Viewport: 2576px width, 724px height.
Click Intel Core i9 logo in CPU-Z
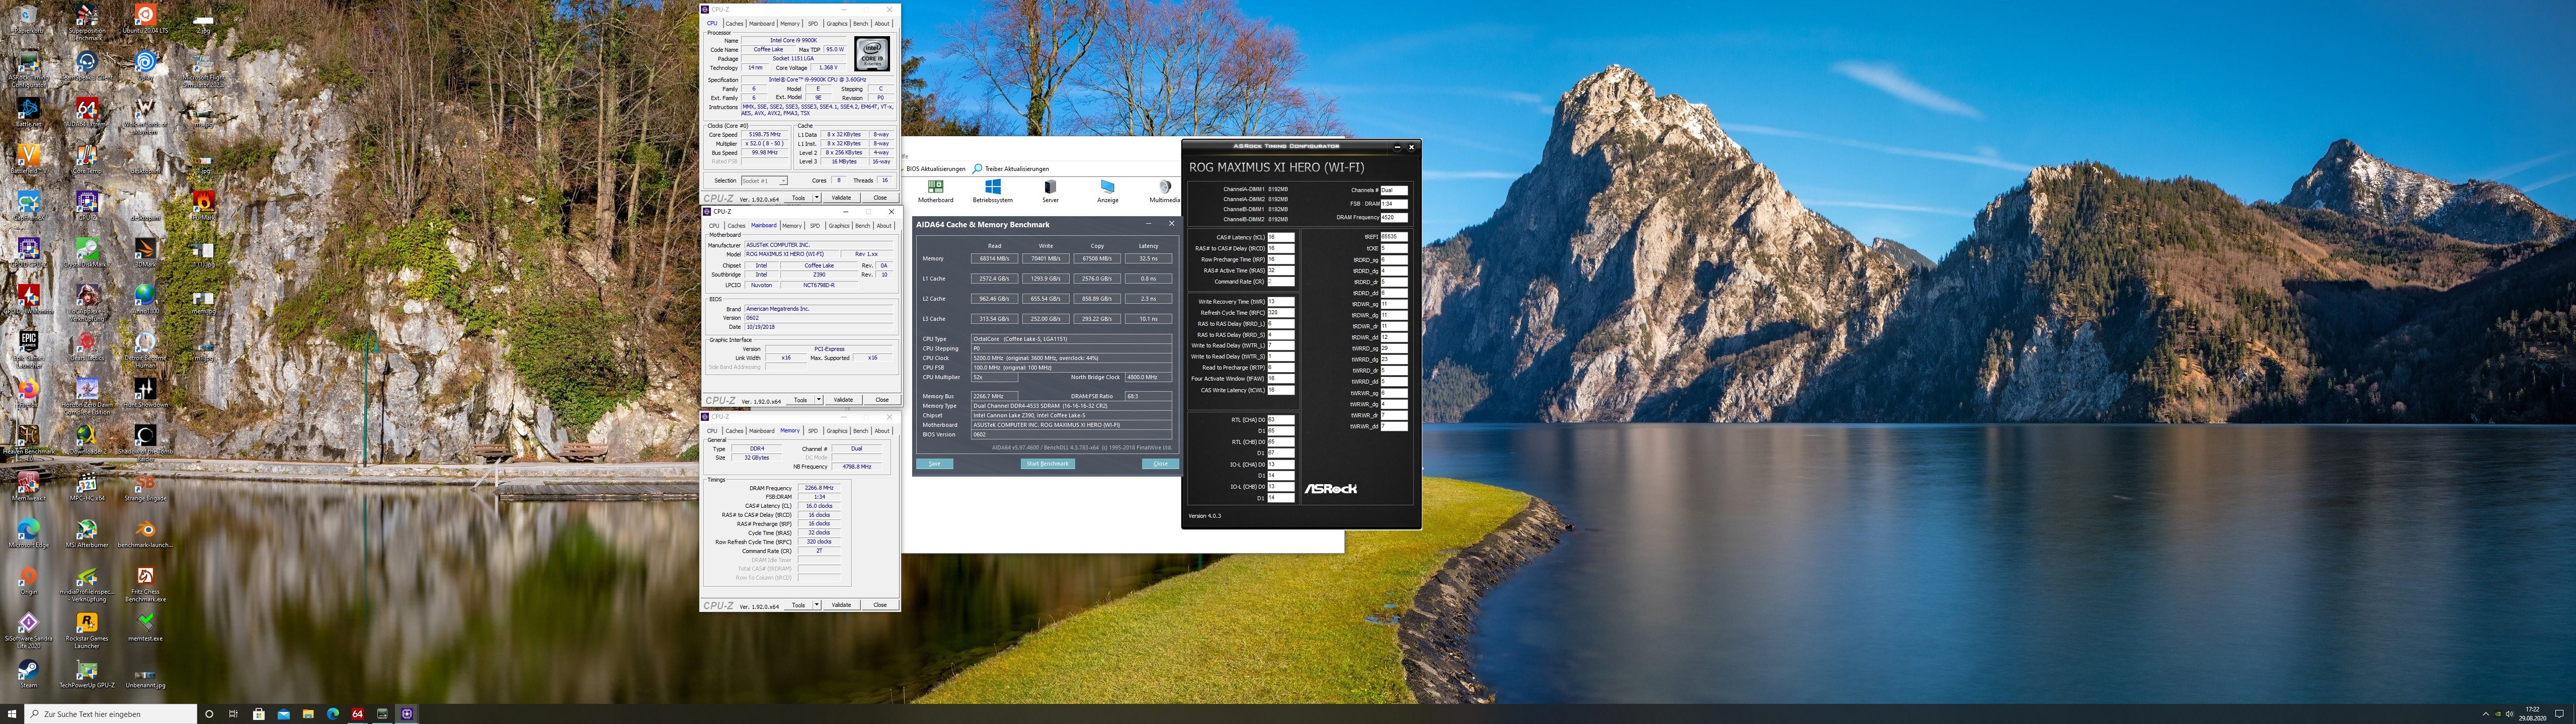point(872,53)
